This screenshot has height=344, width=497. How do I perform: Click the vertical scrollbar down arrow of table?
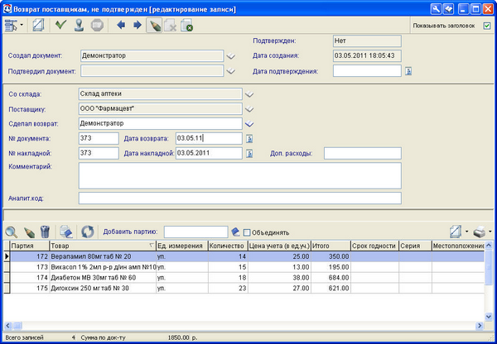point(489,317)
